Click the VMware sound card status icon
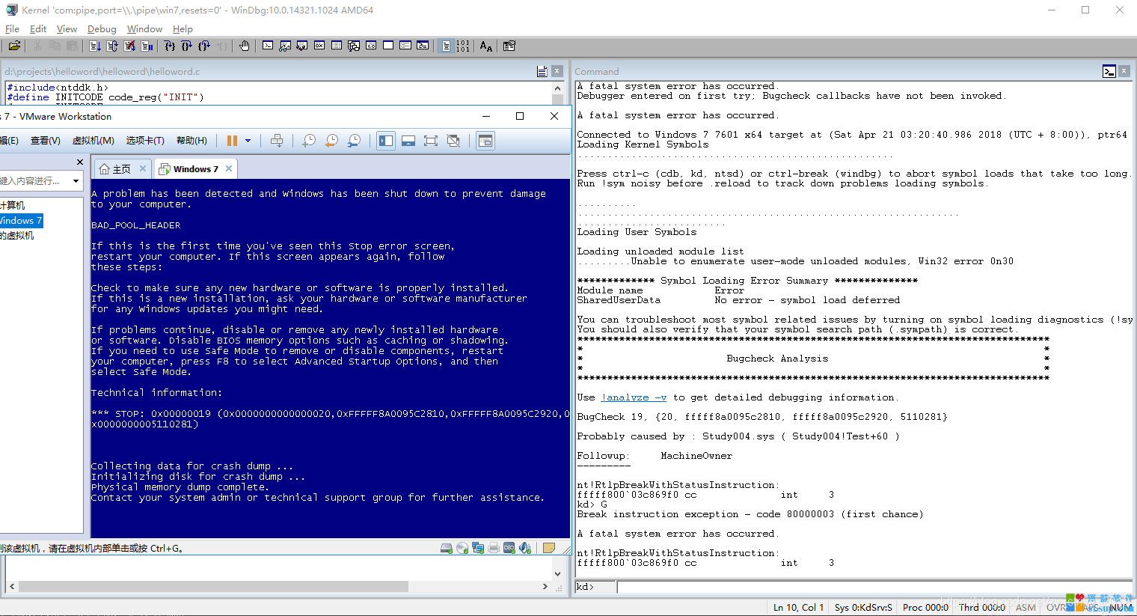Viewport: 1137px width, 616px height. click(x=525, y=548)
